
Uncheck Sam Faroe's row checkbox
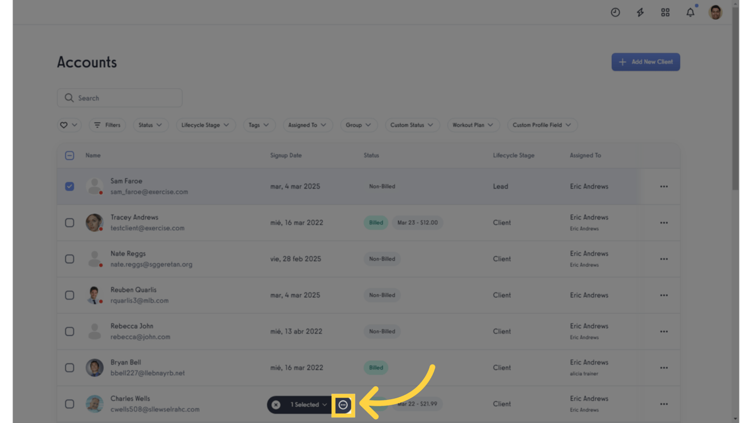69,186
